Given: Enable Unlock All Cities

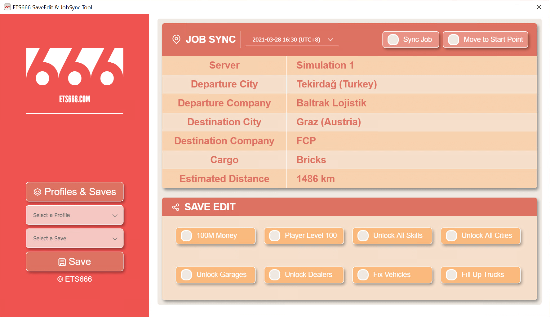Looking at the screenshot, I should (x=451, y=236).
